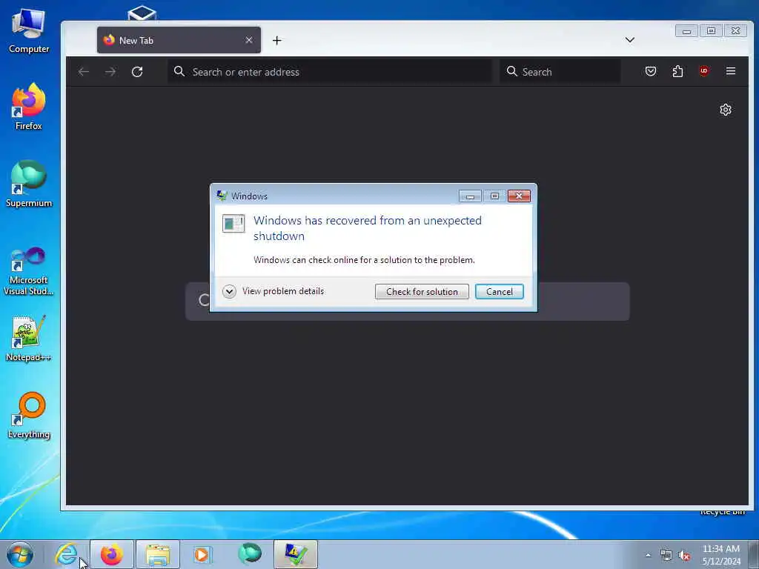The width and height of the screenshot is (759, 569).
Task: Click Cancel in the Windows dialog
Action: pos(499,292)
